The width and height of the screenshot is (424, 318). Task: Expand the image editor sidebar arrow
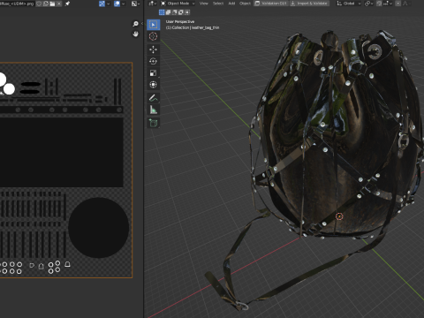click(141, 24)
